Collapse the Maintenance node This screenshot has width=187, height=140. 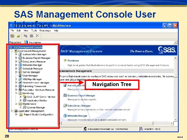pyautogui.click(x=16, y=104)
